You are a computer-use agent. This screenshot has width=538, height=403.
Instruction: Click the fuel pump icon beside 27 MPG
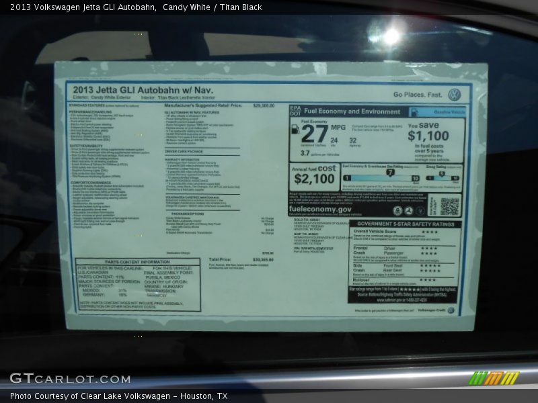pos(295,129)
